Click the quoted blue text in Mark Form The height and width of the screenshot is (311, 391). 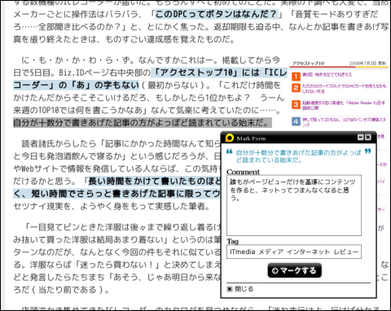298,156
